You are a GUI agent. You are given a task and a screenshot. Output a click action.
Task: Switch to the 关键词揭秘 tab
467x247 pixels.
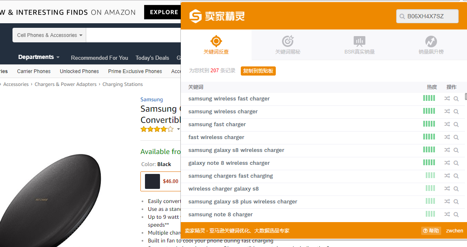pyautogui.click(x=287, y=45)
